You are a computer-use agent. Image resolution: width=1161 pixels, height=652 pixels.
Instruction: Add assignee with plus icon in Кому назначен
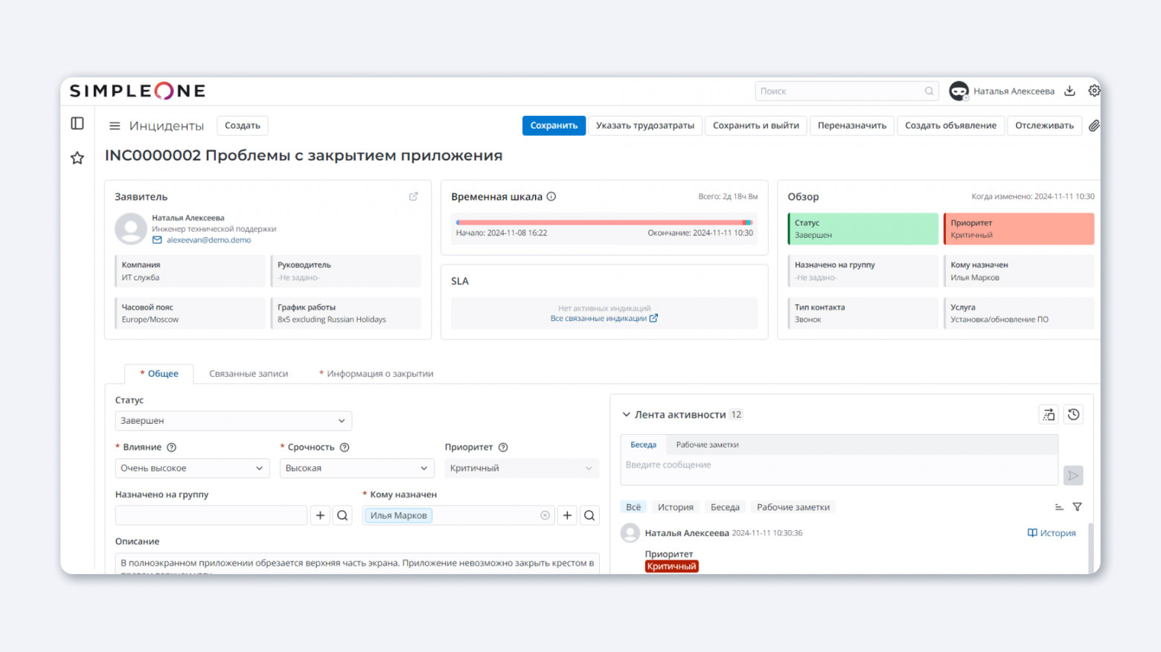[567, 515]
